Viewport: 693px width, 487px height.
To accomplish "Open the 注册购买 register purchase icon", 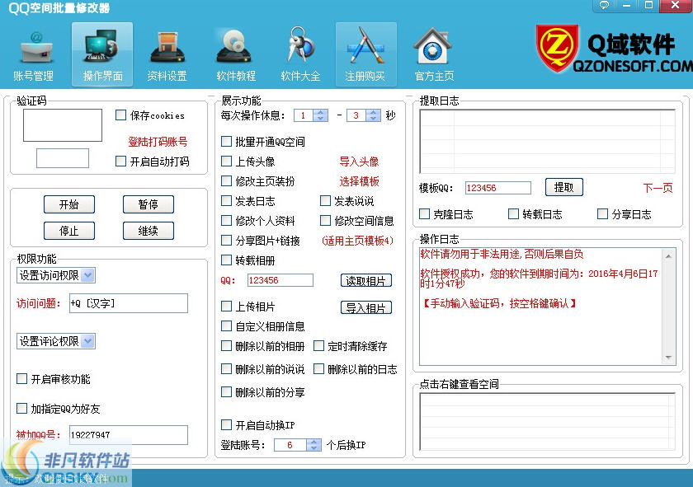I will (365, 54).
